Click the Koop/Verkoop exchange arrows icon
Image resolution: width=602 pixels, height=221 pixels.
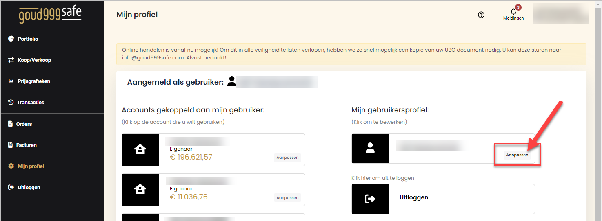point(11,60)
